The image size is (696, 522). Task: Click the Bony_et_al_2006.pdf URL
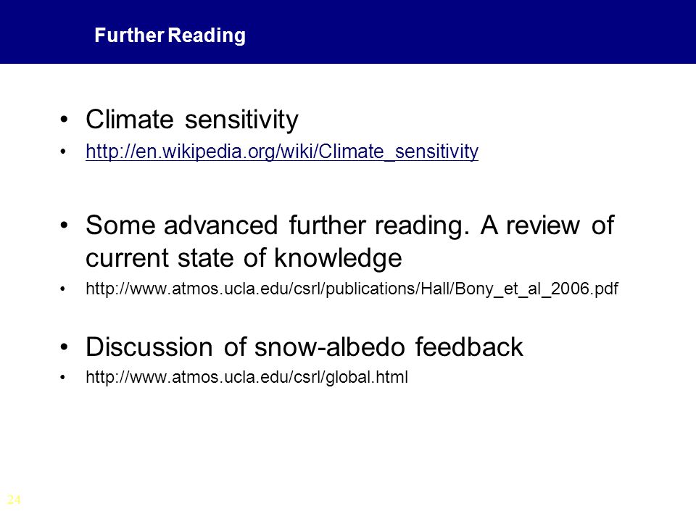click(x=352, y=289)
